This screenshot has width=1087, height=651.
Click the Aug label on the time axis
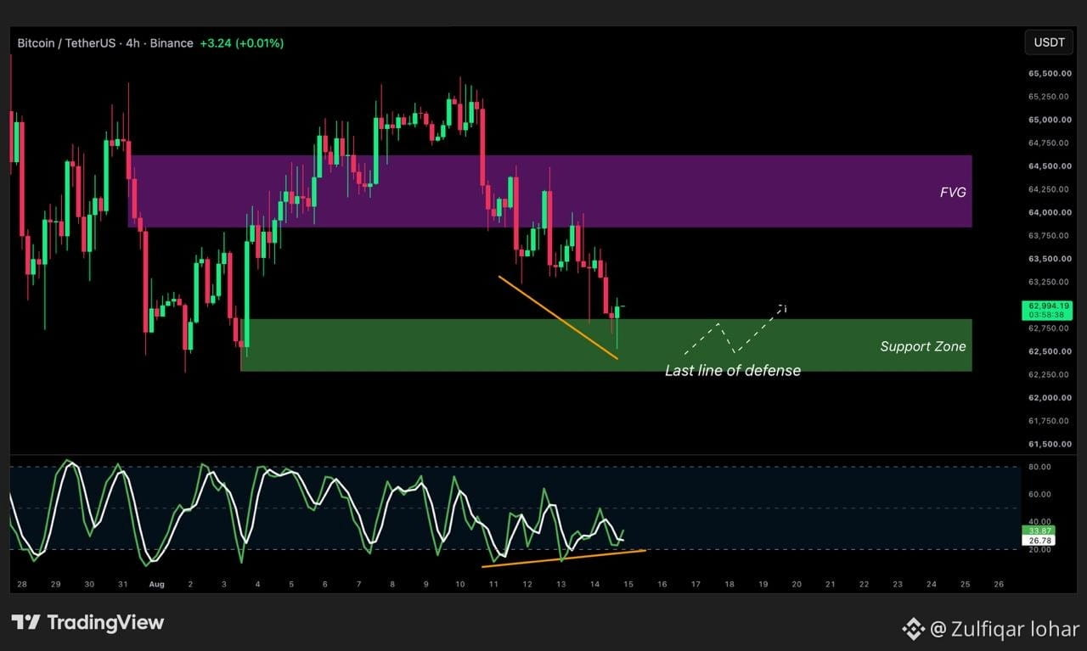tap(155, 585)
